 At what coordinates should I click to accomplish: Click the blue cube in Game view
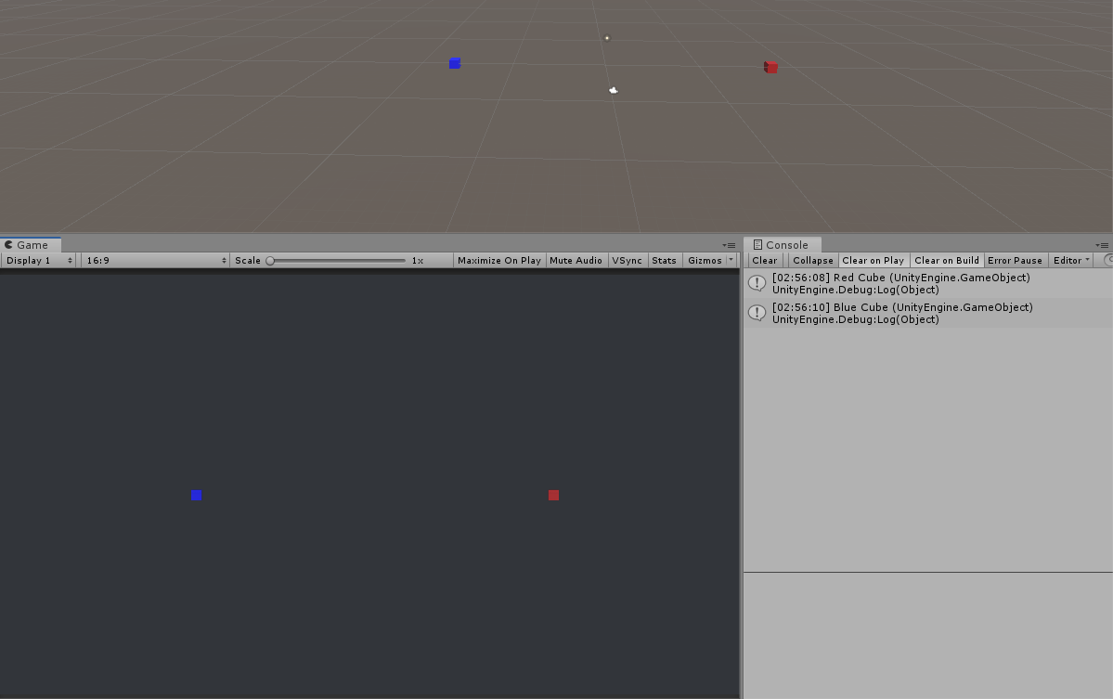[x=197, y=496]
